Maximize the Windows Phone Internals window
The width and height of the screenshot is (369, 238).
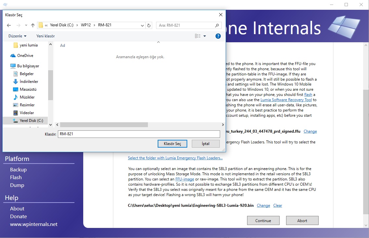click(x=346, y=5)
